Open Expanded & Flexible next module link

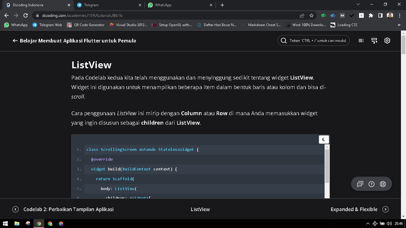[x=354, y=209]
